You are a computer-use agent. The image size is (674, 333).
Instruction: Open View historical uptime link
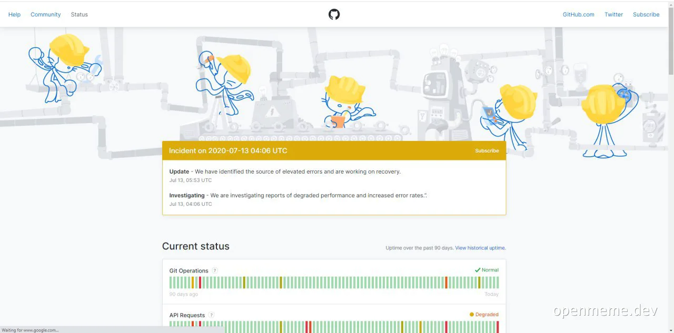tap(480, 248)
